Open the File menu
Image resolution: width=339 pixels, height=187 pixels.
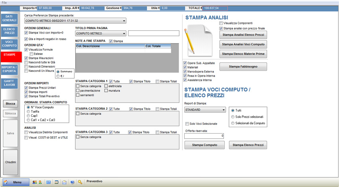point(4,2)
